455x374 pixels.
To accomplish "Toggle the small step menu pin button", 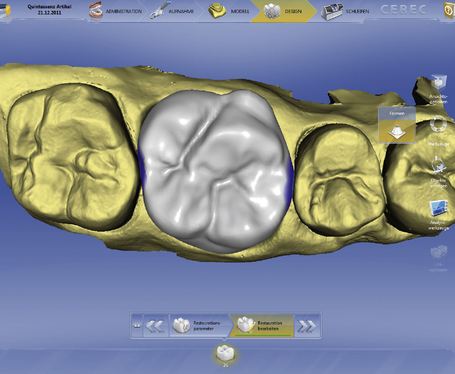I will coord(137,325).
